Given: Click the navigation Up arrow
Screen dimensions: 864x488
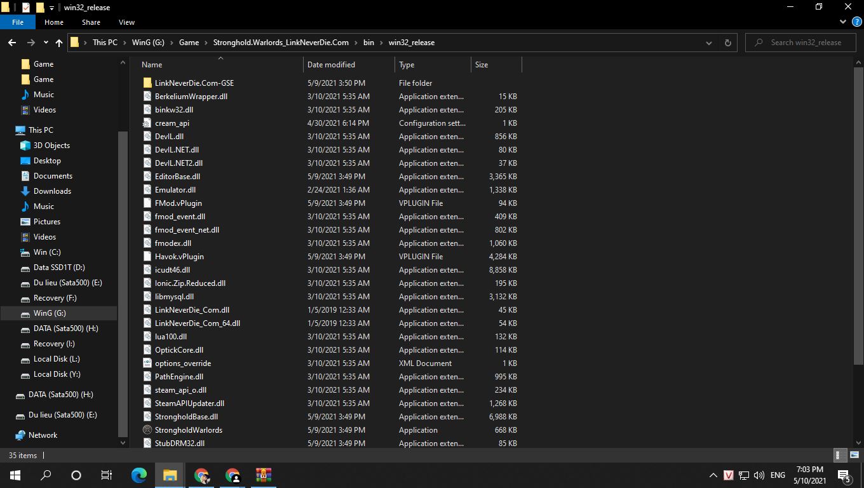Looking at the screenshot, I should tap(58, 43).
